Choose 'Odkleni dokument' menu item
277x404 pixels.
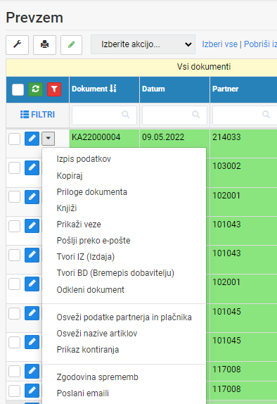(x=91, y=289)
